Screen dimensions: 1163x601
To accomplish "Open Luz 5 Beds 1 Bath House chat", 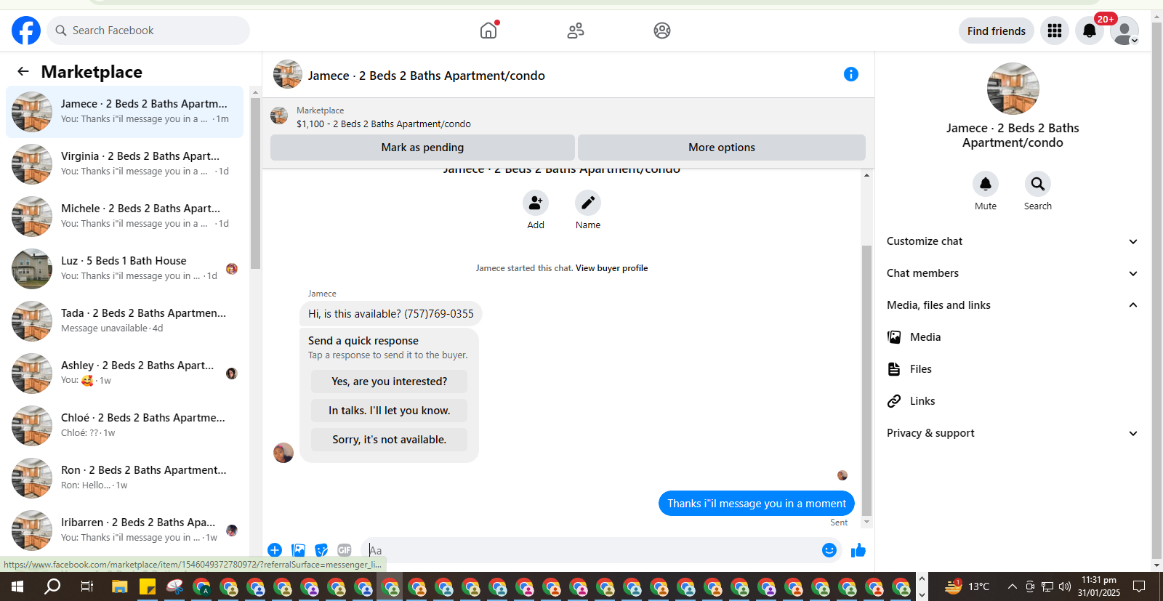I will point(125,269).
